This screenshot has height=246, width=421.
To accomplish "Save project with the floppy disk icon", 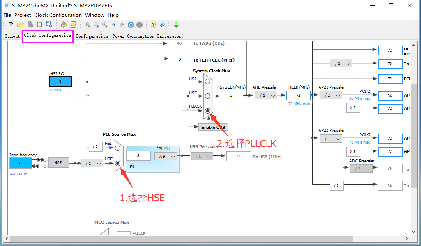I will pos(39,25).
